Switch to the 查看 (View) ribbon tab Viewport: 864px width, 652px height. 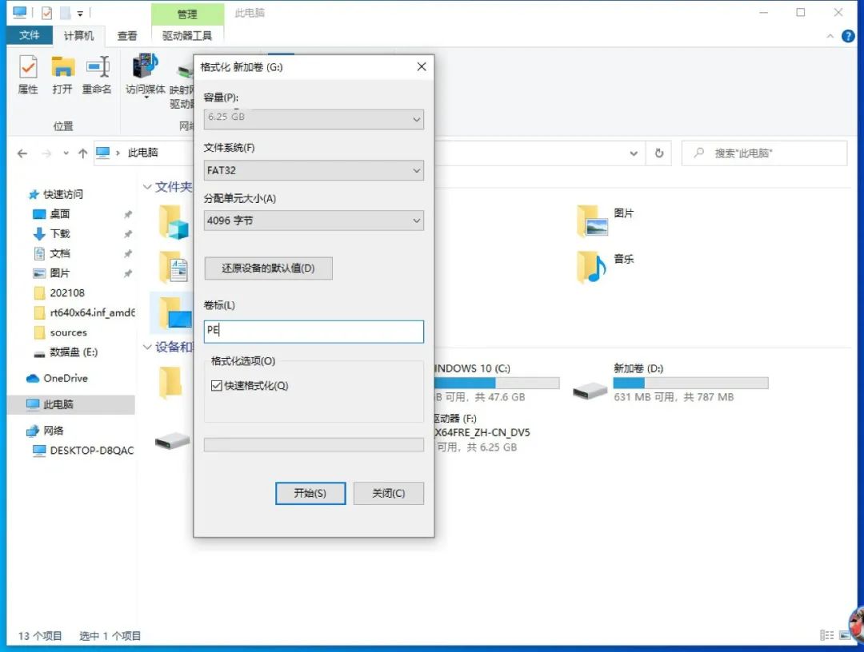127,35
